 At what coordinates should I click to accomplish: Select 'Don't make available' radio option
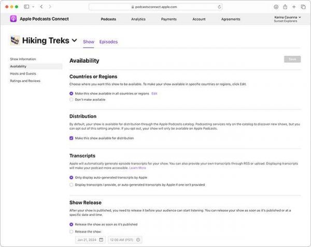[72, 99]
